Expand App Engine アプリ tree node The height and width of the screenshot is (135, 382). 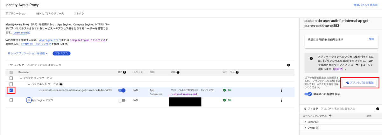click(x=29, y=100)
